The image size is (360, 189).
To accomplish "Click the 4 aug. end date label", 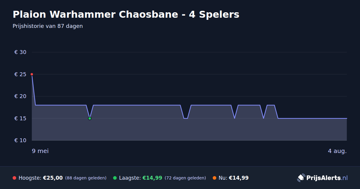I will (x=337, y=151).
